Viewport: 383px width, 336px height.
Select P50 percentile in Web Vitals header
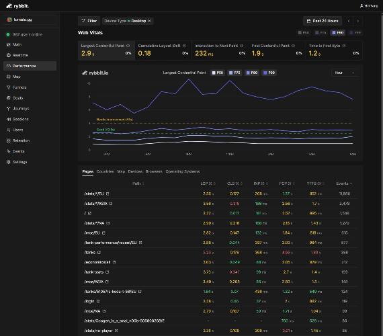pos(304,32)
